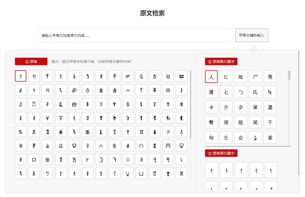
Task: Click the 夷 character button
Action: (270, 76)
